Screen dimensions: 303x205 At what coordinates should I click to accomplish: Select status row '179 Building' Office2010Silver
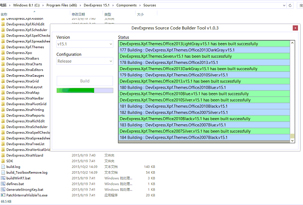[204, 75]
